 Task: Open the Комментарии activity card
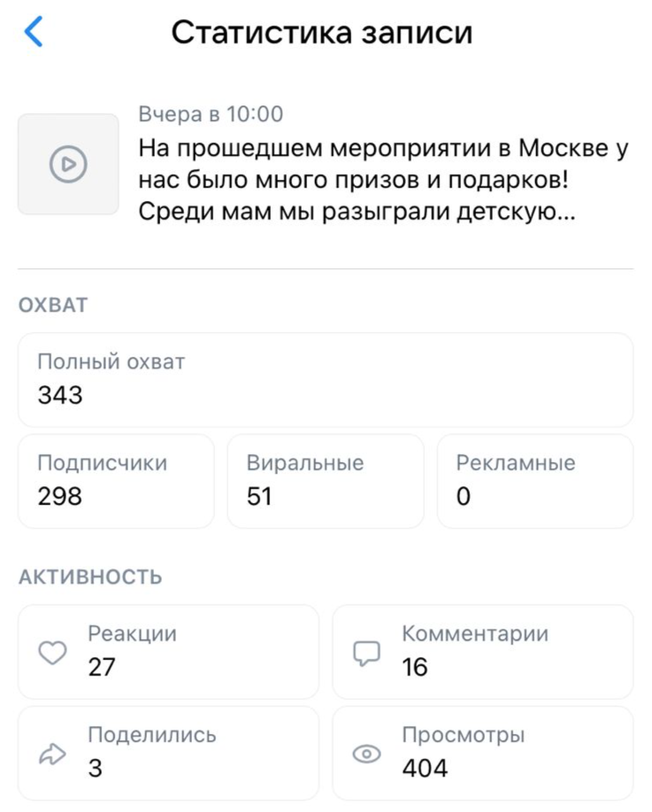click(x=482, y=652)
